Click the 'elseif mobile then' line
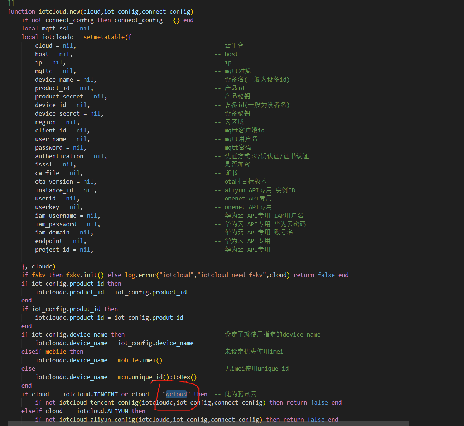Screen dimensions: 464x426 pyautogui.click(x=52, y=352)
